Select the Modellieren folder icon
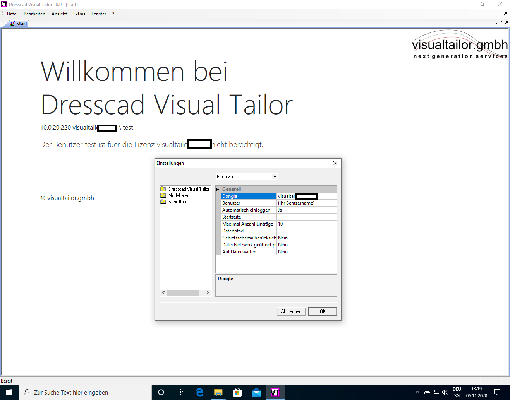The width and height of the screenshot is (510, 400). (x=163, y=195)
